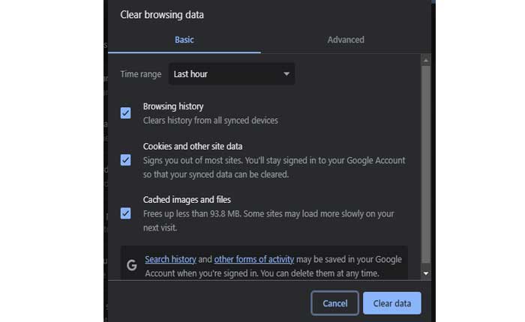This screenshot has height=322, width=525.
Task: Click the arrow on the Time range dropdown
Action: (x=286, y=74)
